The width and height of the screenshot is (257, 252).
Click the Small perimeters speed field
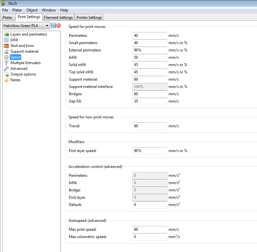[x=150, y=43]
